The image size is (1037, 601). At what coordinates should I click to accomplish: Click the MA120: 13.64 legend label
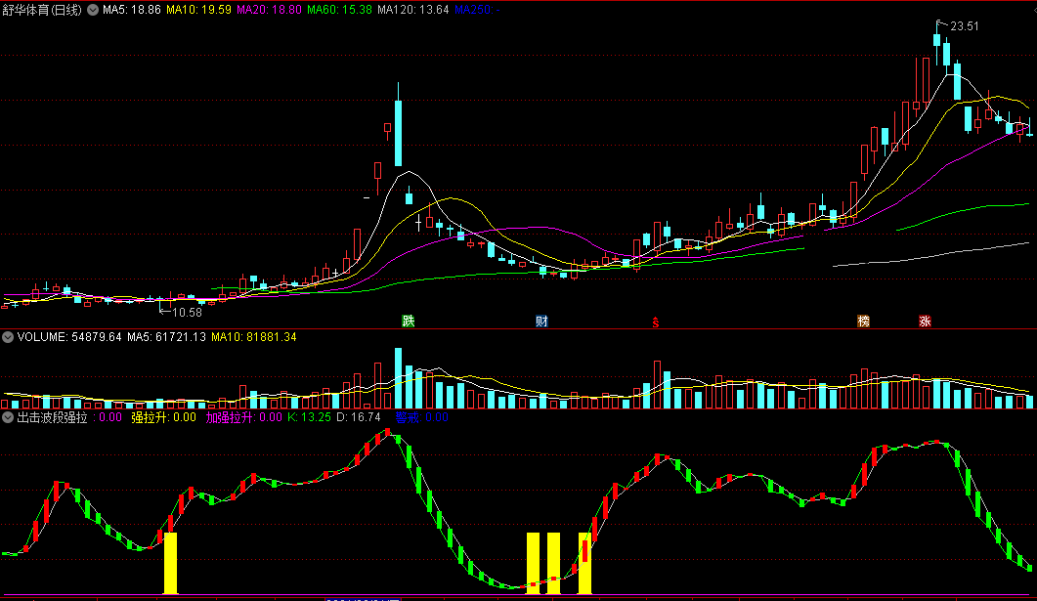pyautogui.click(x=412, y=10)
